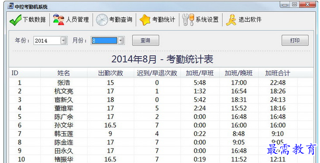The height and width of the screenshot is (163, 320).
Task: Click the overtime total 24:13
Action: [278, 100]
